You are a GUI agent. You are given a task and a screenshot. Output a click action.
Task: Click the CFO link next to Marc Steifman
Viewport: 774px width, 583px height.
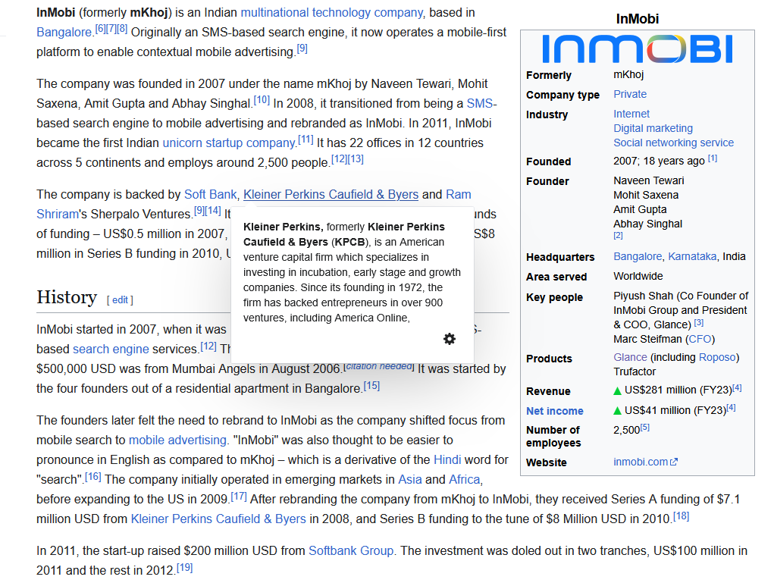click(700, 339)
